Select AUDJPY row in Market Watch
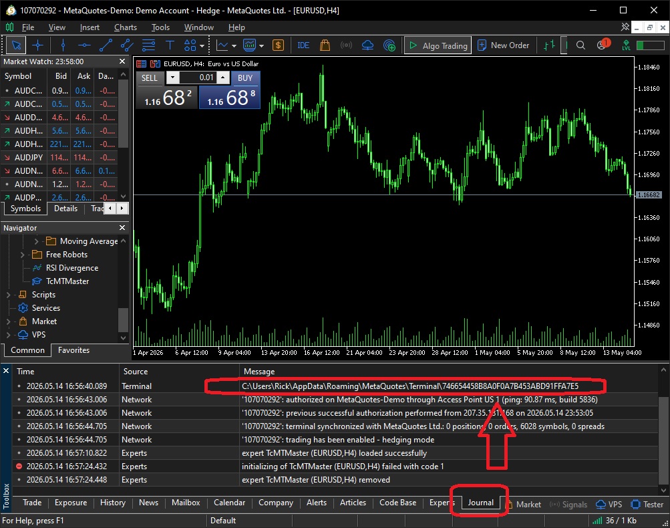670x528 pixels. [x=60, y=157]
